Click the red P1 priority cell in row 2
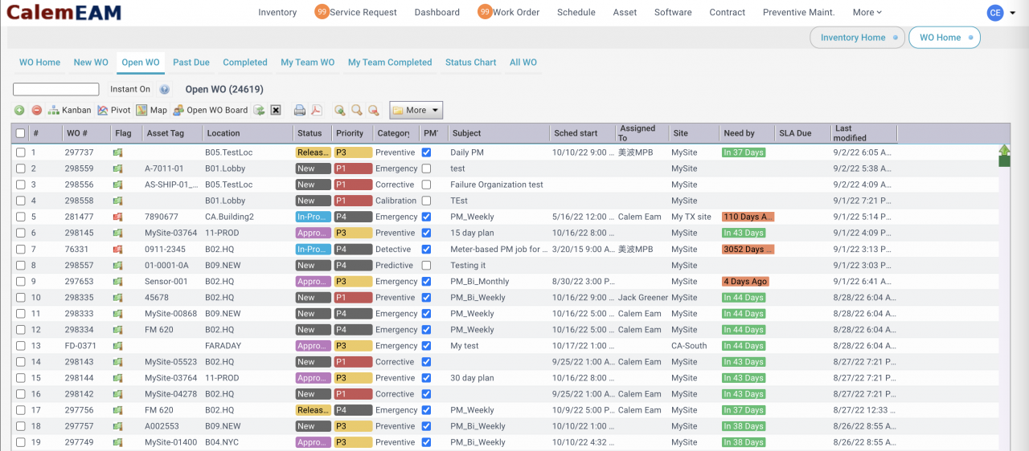1029x451 pixels. [x=353, y=169]
